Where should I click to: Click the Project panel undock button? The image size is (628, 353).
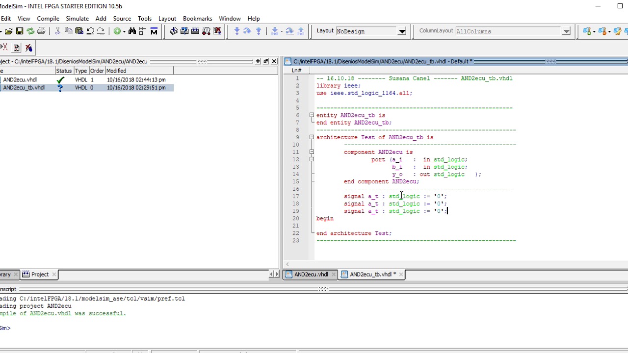(266, 61)
